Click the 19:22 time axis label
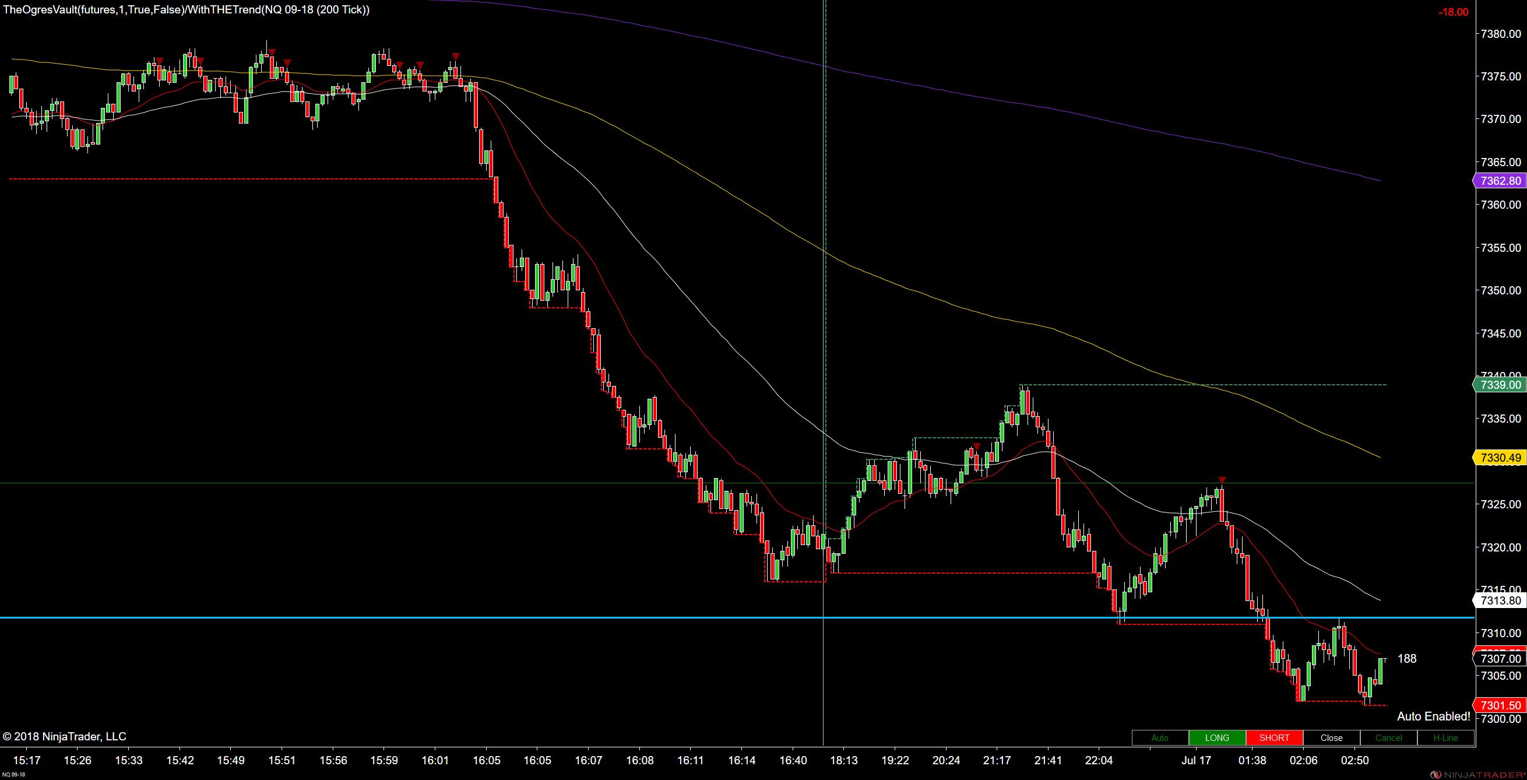This screenshot has height=780, width=1527. 895,760
